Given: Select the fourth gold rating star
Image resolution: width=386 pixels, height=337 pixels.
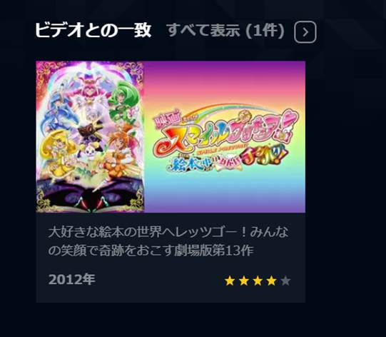Looking at the screenshot, I should pos(272,281).
